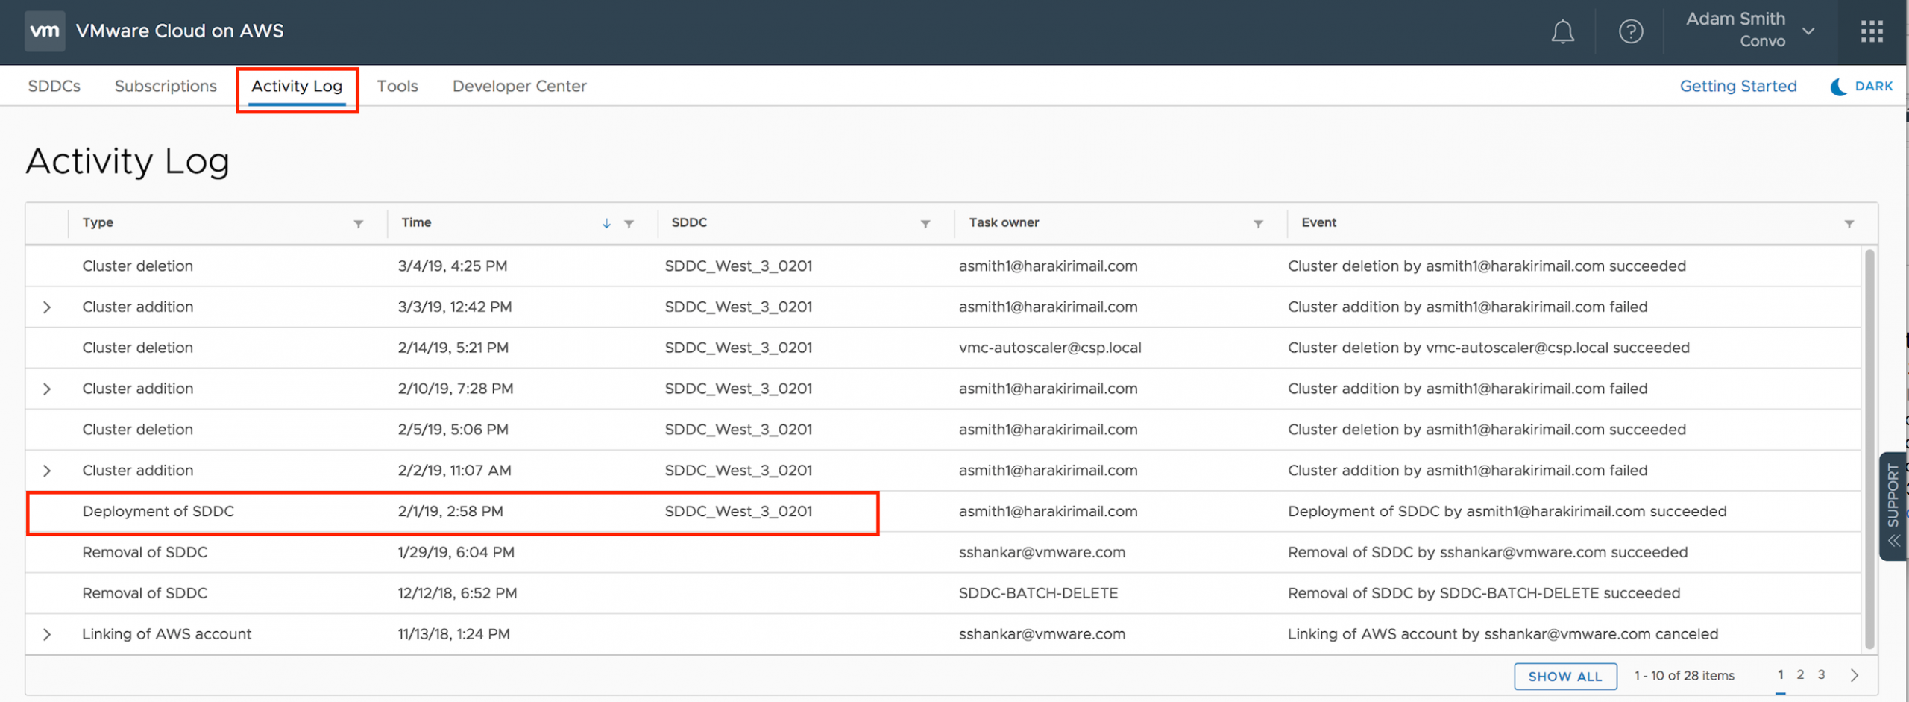Switch to the Subscriptions tab
Image resolution: width=1909 pixels, height=702 pixels.
[166, 87]
